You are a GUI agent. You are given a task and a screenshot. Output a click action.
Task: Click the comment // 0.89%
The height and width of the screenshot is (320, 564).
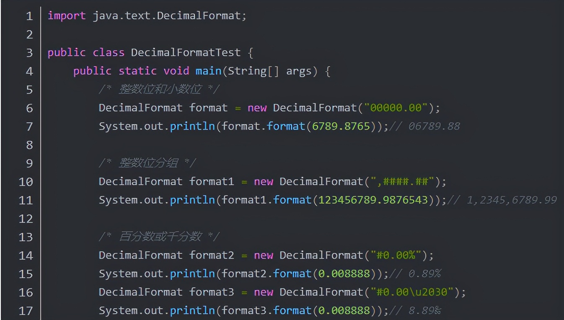415,274
